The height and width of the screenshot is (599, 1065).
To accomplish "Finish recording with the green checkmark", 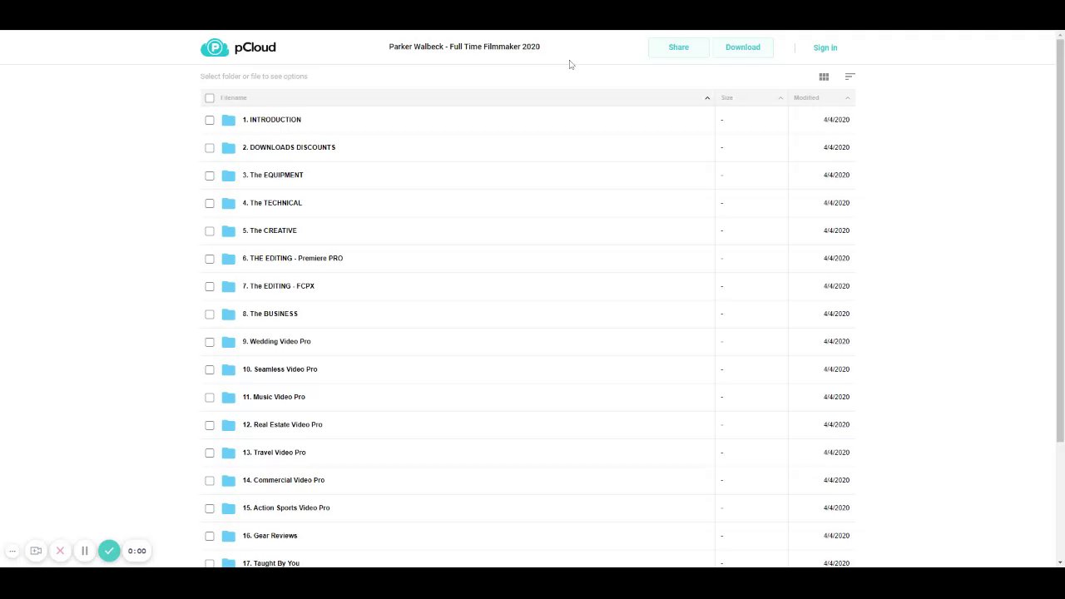I will (109, 551).
